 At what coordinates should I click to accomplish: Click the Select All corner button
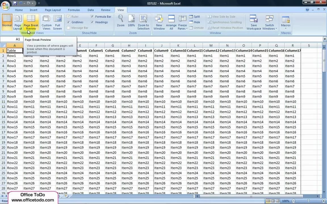(3, 45)
